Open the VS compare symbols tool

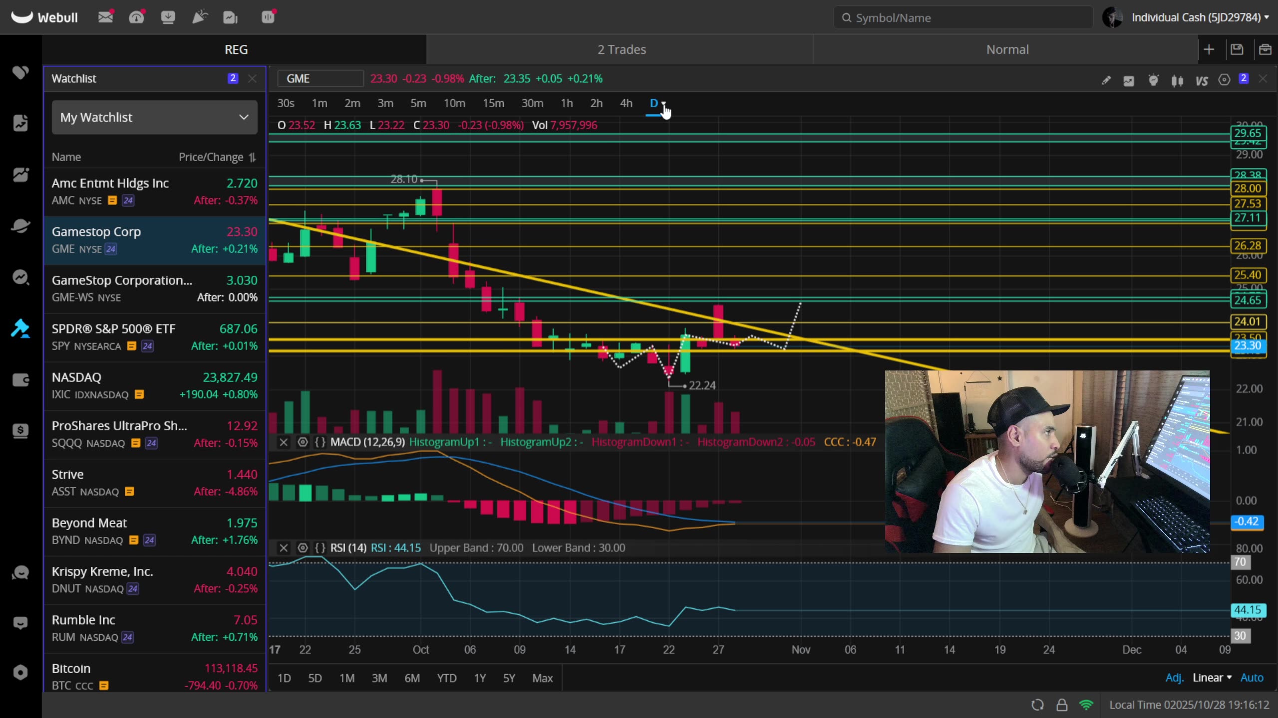pyautogui.click(x=1202, y=80)
